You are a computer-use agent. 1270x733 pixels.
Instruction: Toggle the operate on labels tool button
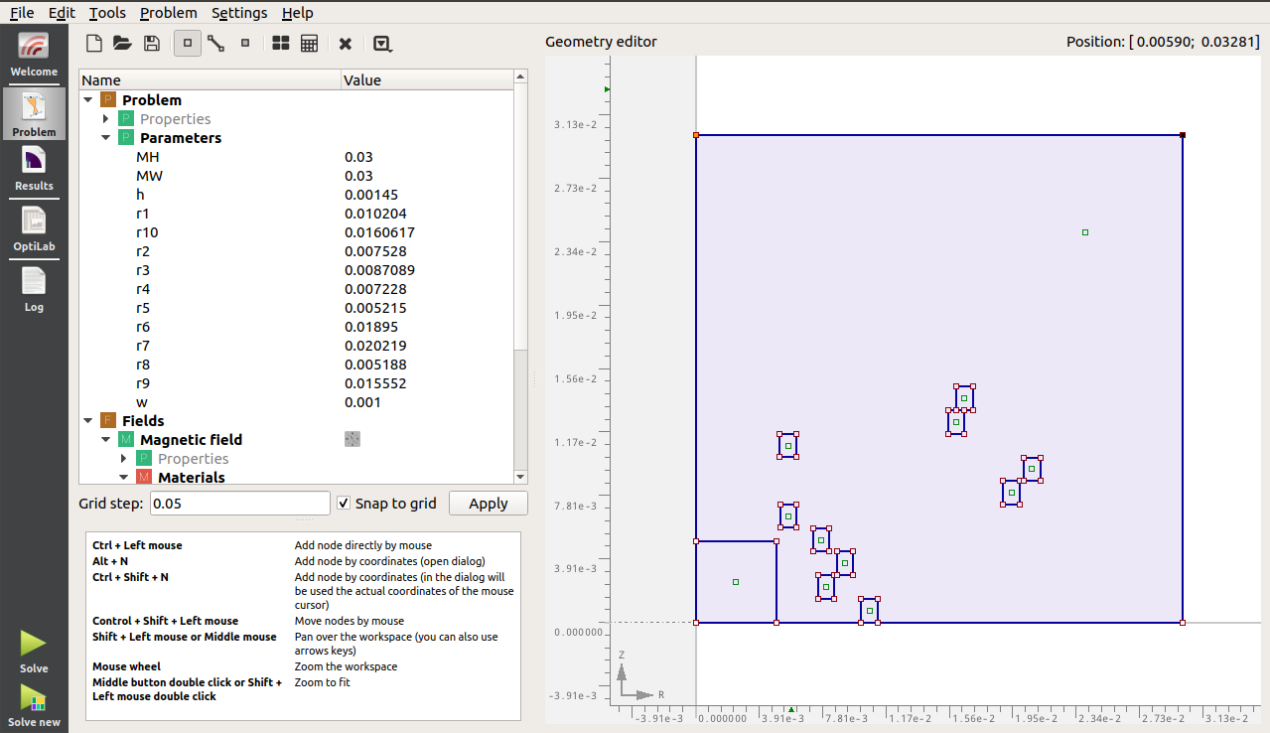click(245, 43)
